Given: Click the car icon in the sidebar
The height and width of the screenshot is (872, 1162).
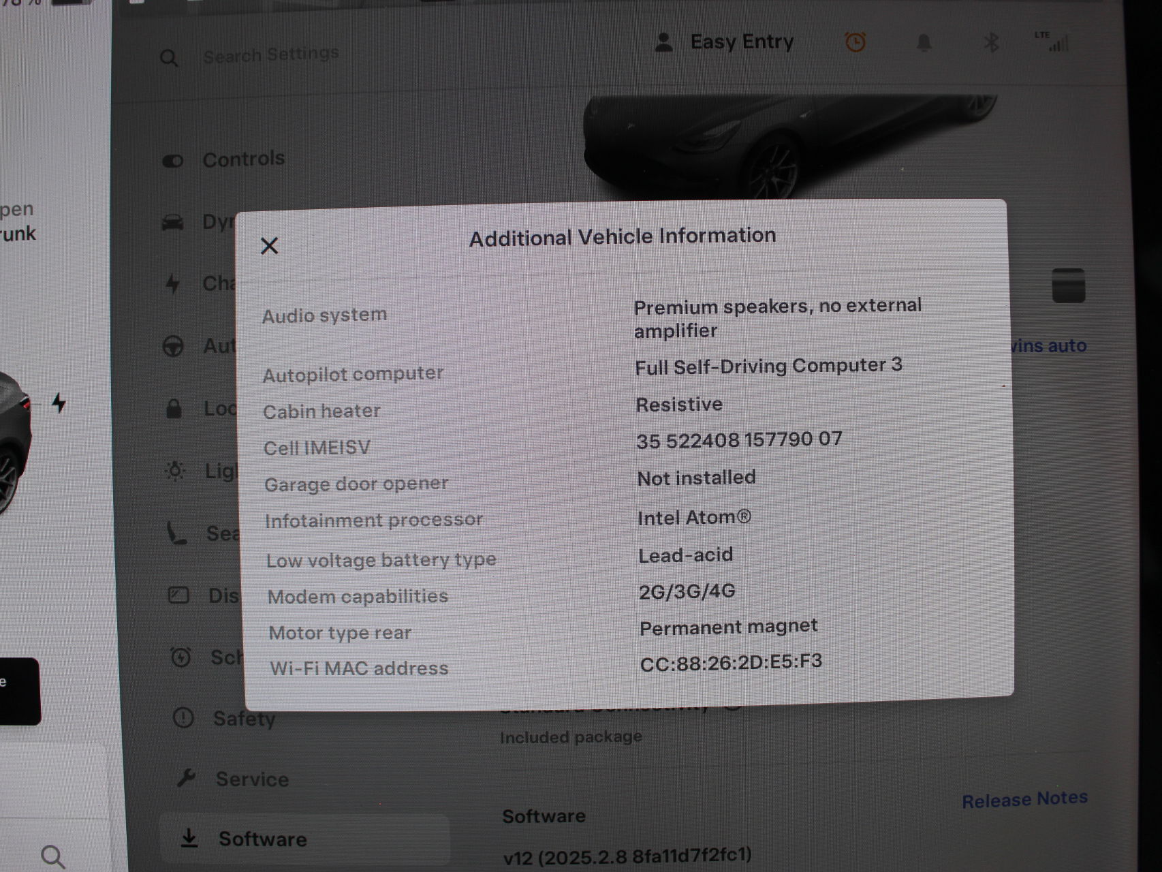Looking at the screenshot, I should (x=173, y=223).
